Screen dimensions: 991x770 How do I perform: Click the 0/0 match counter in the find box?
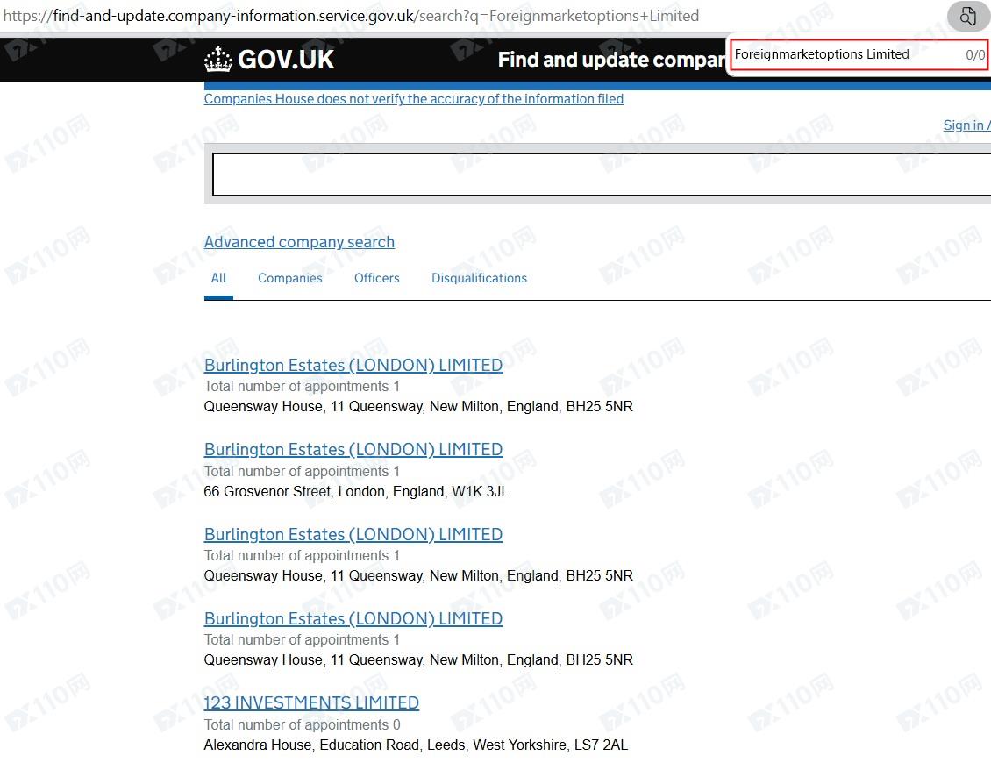(974, 55)
